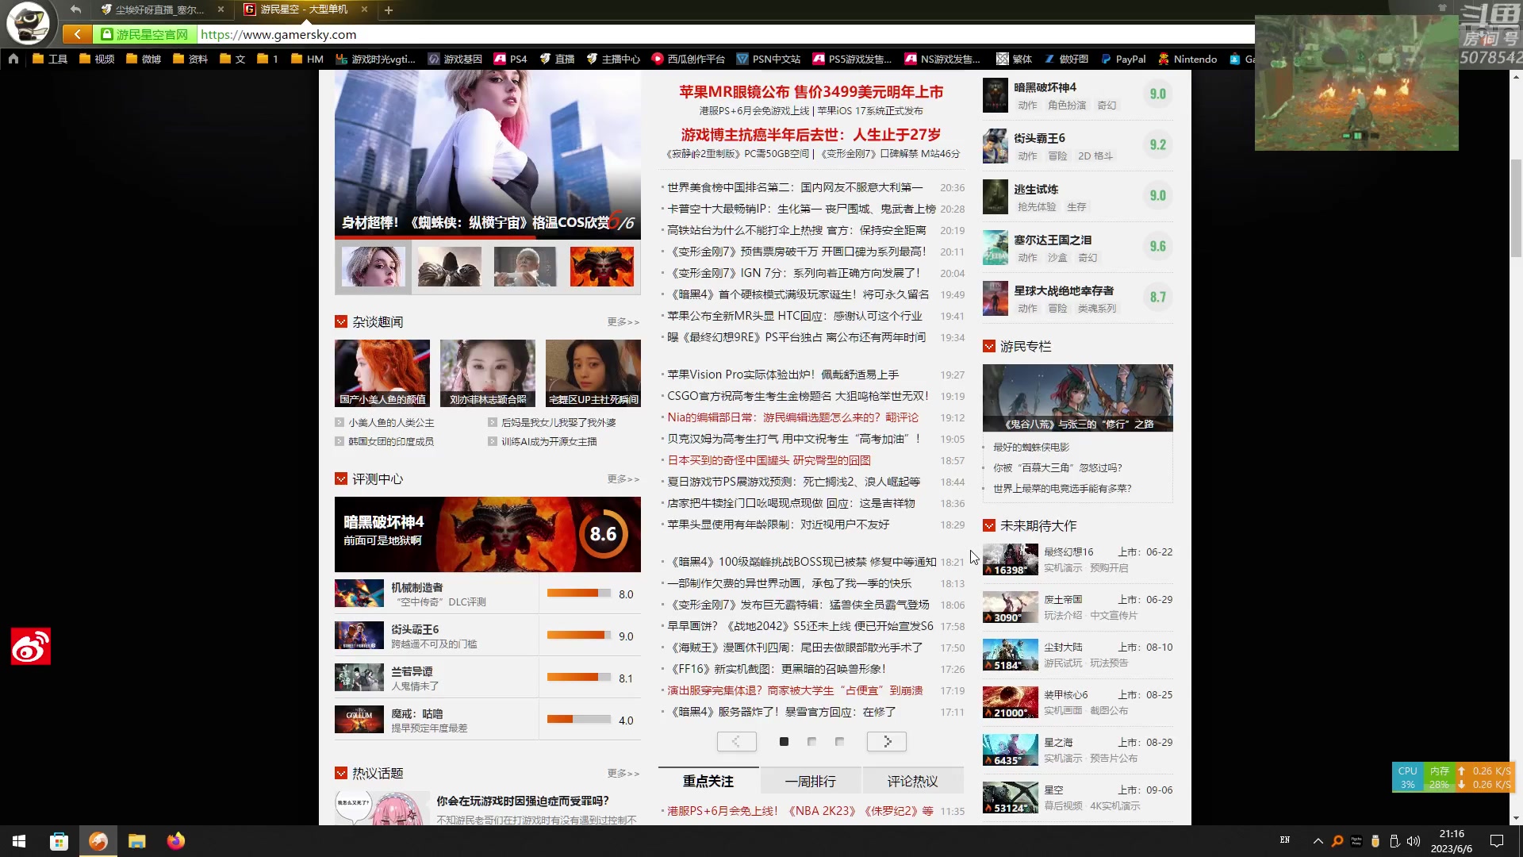The height and width of the screenshot is (857, 1523).
Task: Open 魔戒：咕噜 review rated 4.0
Action: (x=487, y=720)
